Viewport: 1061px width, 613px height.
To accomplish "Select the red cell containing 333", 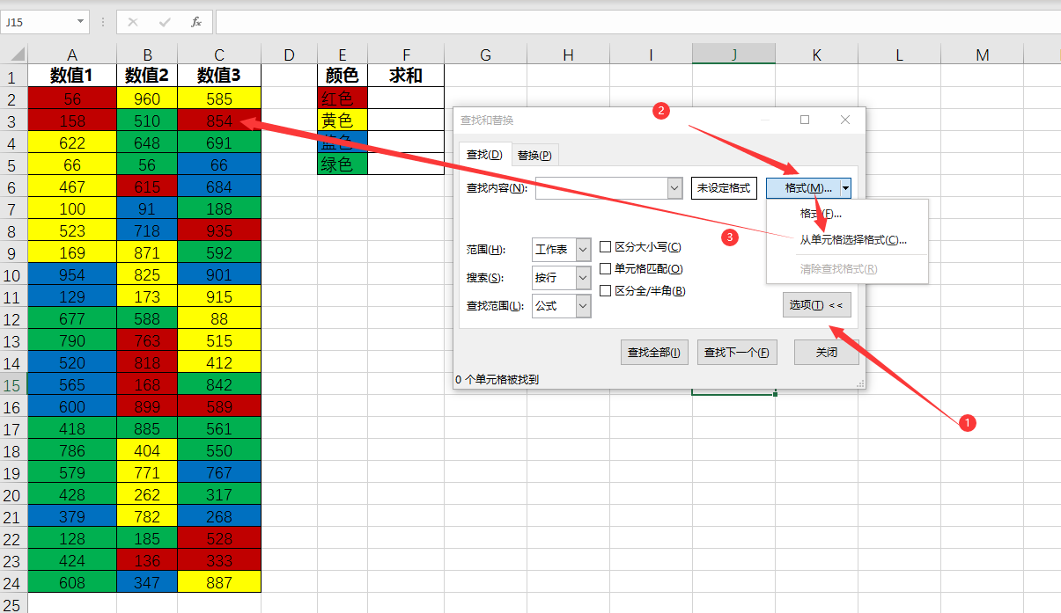I will coord(219,560).
